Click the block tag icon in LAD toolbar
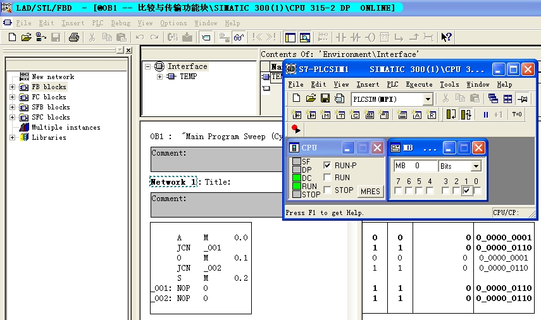The height and width of the screenshot is (320, 541). pos(206,37)
